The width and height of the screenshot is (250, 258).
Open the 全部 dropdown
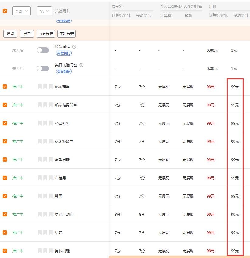(21, 11)
